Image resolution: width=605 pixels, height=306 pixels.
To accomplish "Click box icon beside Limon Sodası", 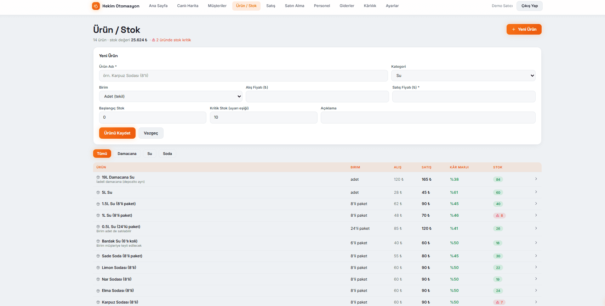I will [98, 268].
